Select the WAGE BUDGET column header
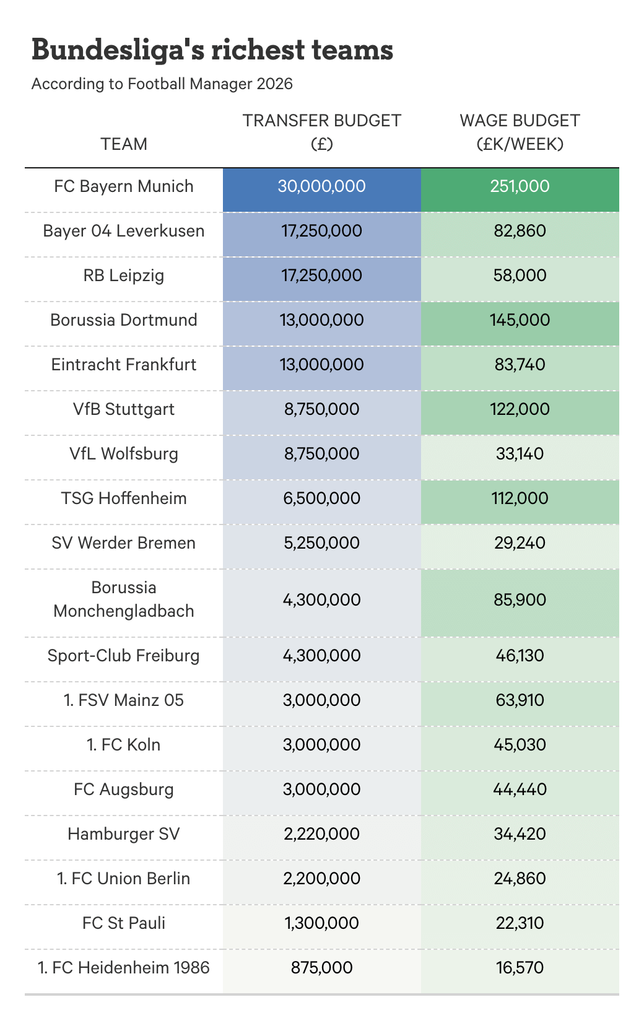This screenshot has width=644, height=1018. [x=520, y=132]
